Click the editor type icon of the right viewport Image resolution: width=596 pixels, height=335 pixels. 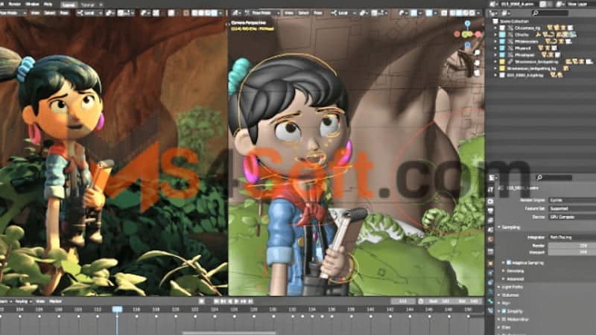235,13
